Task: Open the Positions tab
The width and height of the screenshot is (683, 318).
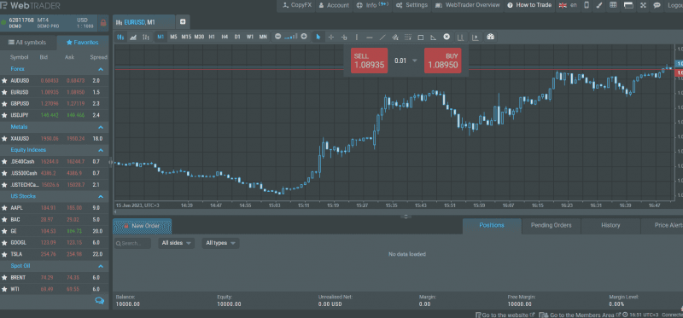Action: tap(492, 225)
